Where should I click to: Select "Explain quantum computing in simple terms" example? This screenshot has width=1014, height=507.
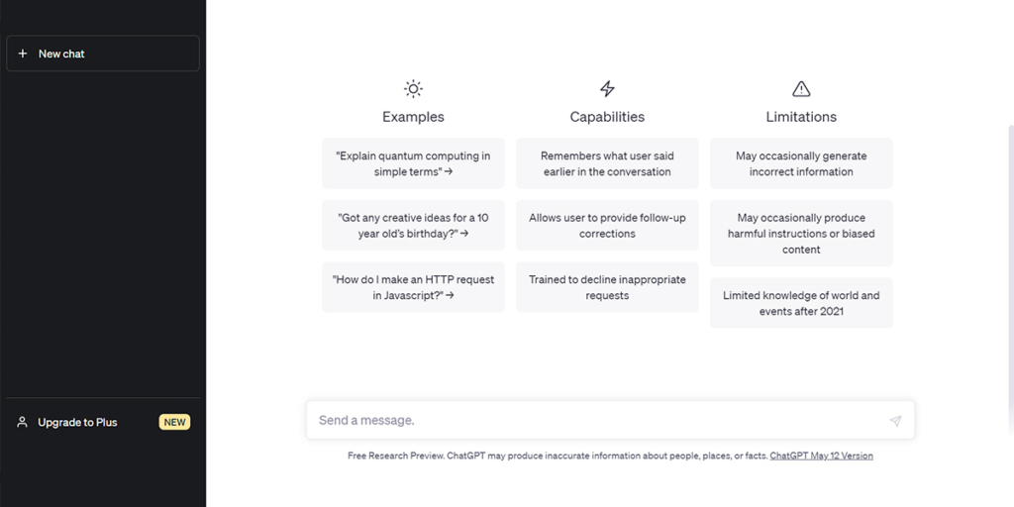[413, 163]
